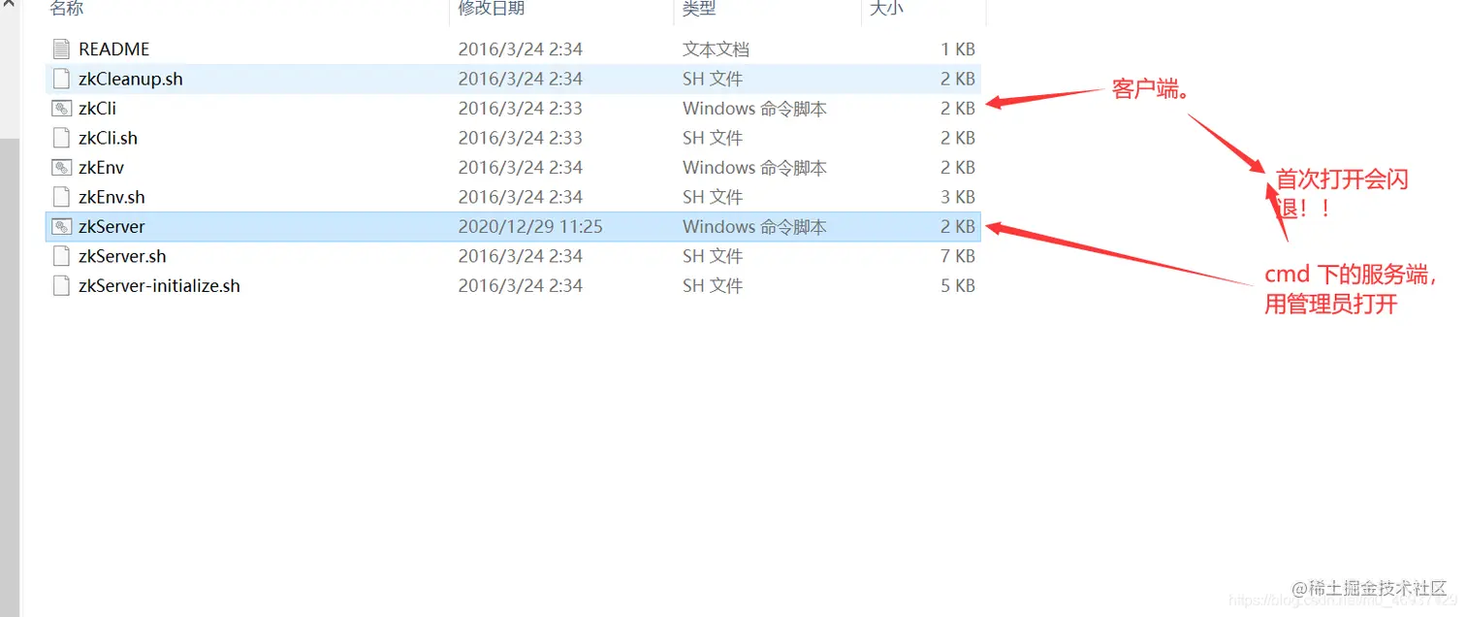Click the zkCli.sh file icon

[x=62, y=138]
